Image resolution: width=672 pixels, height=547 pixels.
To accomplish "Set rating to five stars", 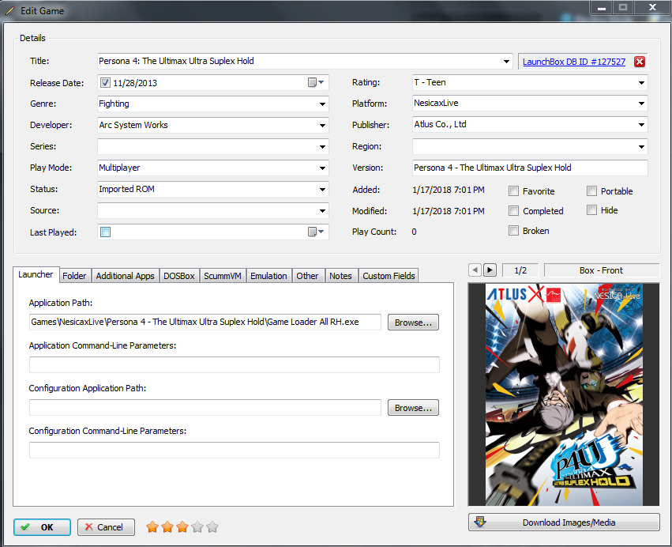I will [212, 526].
